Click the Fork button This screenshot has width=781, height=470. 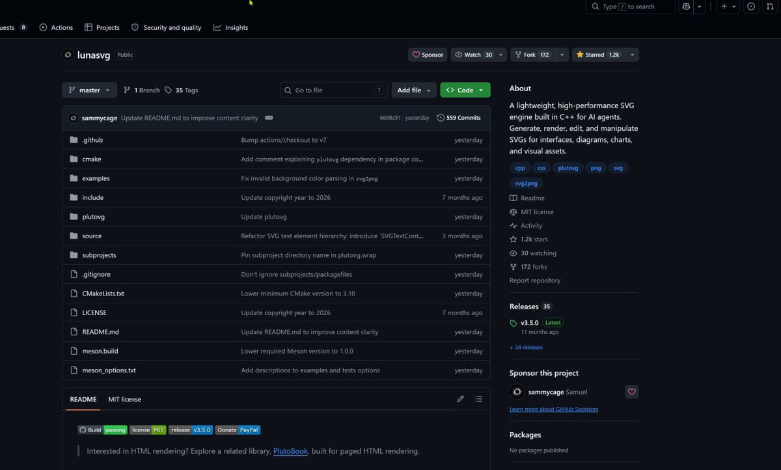pos(532,55)
